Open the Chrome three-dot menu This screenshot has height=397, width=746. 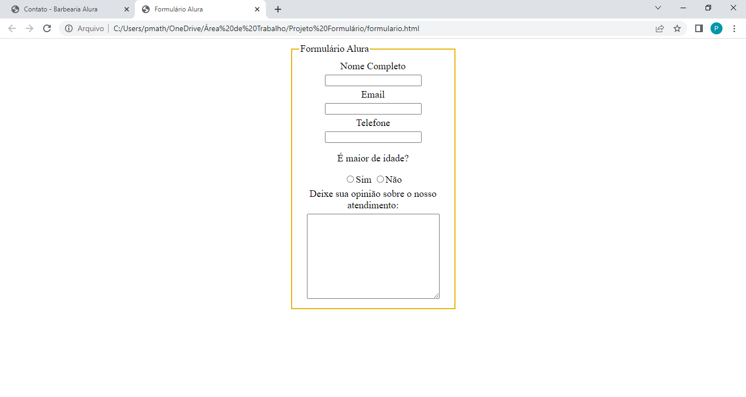[734, 28]
